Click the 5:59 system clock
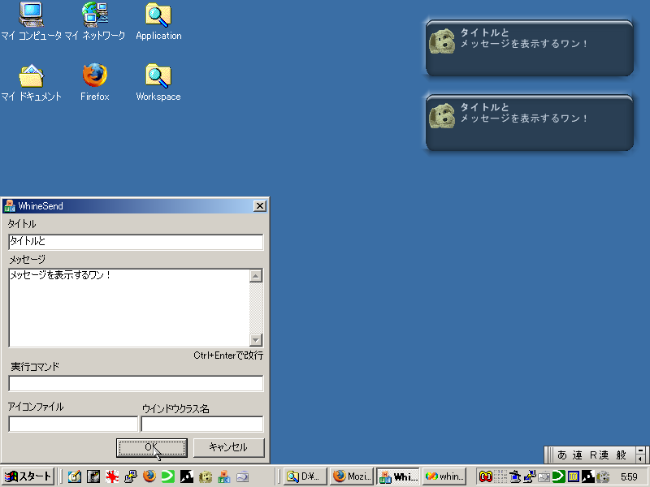650x487 pixels. (x=629, y=477)
